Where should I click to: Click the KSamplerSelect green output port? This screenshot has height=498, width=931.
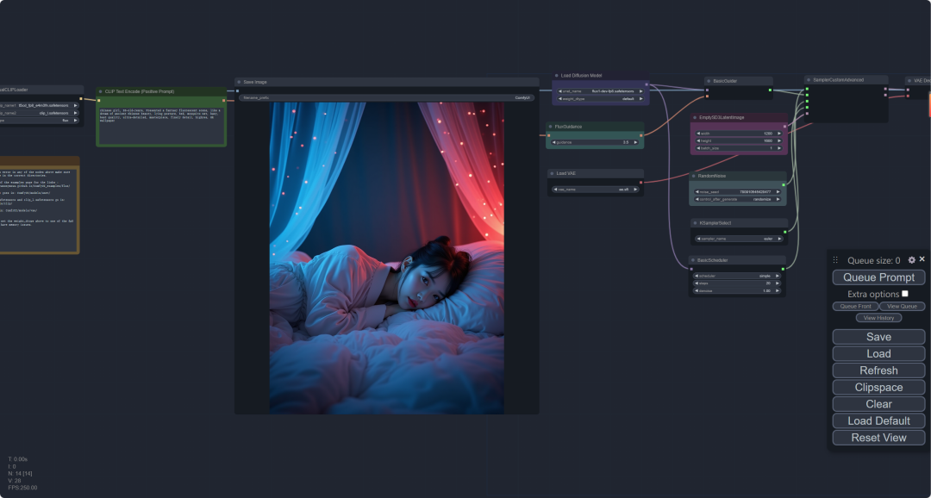tap(785, 232)
